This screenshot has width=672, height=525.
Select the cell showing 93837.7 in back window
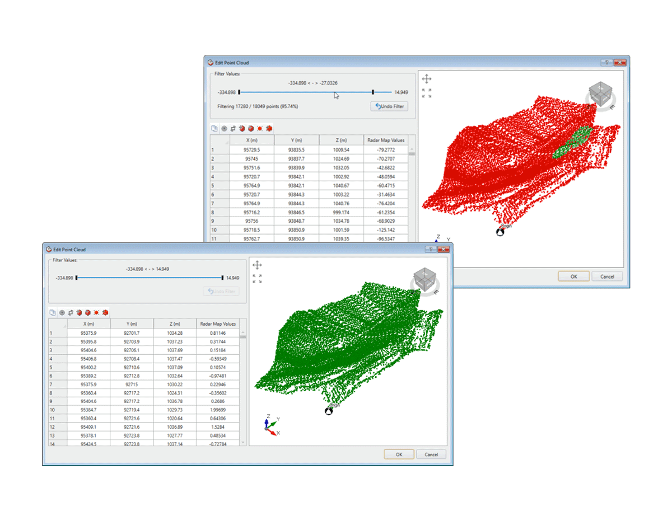point(296,158)
